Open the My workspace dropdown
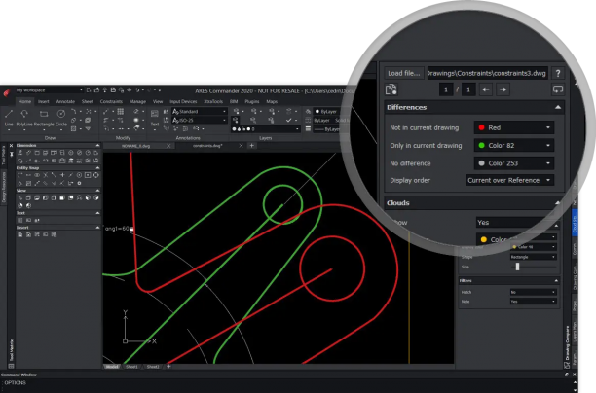The height and width of the screenshot is (393, 596). point(49,90)
